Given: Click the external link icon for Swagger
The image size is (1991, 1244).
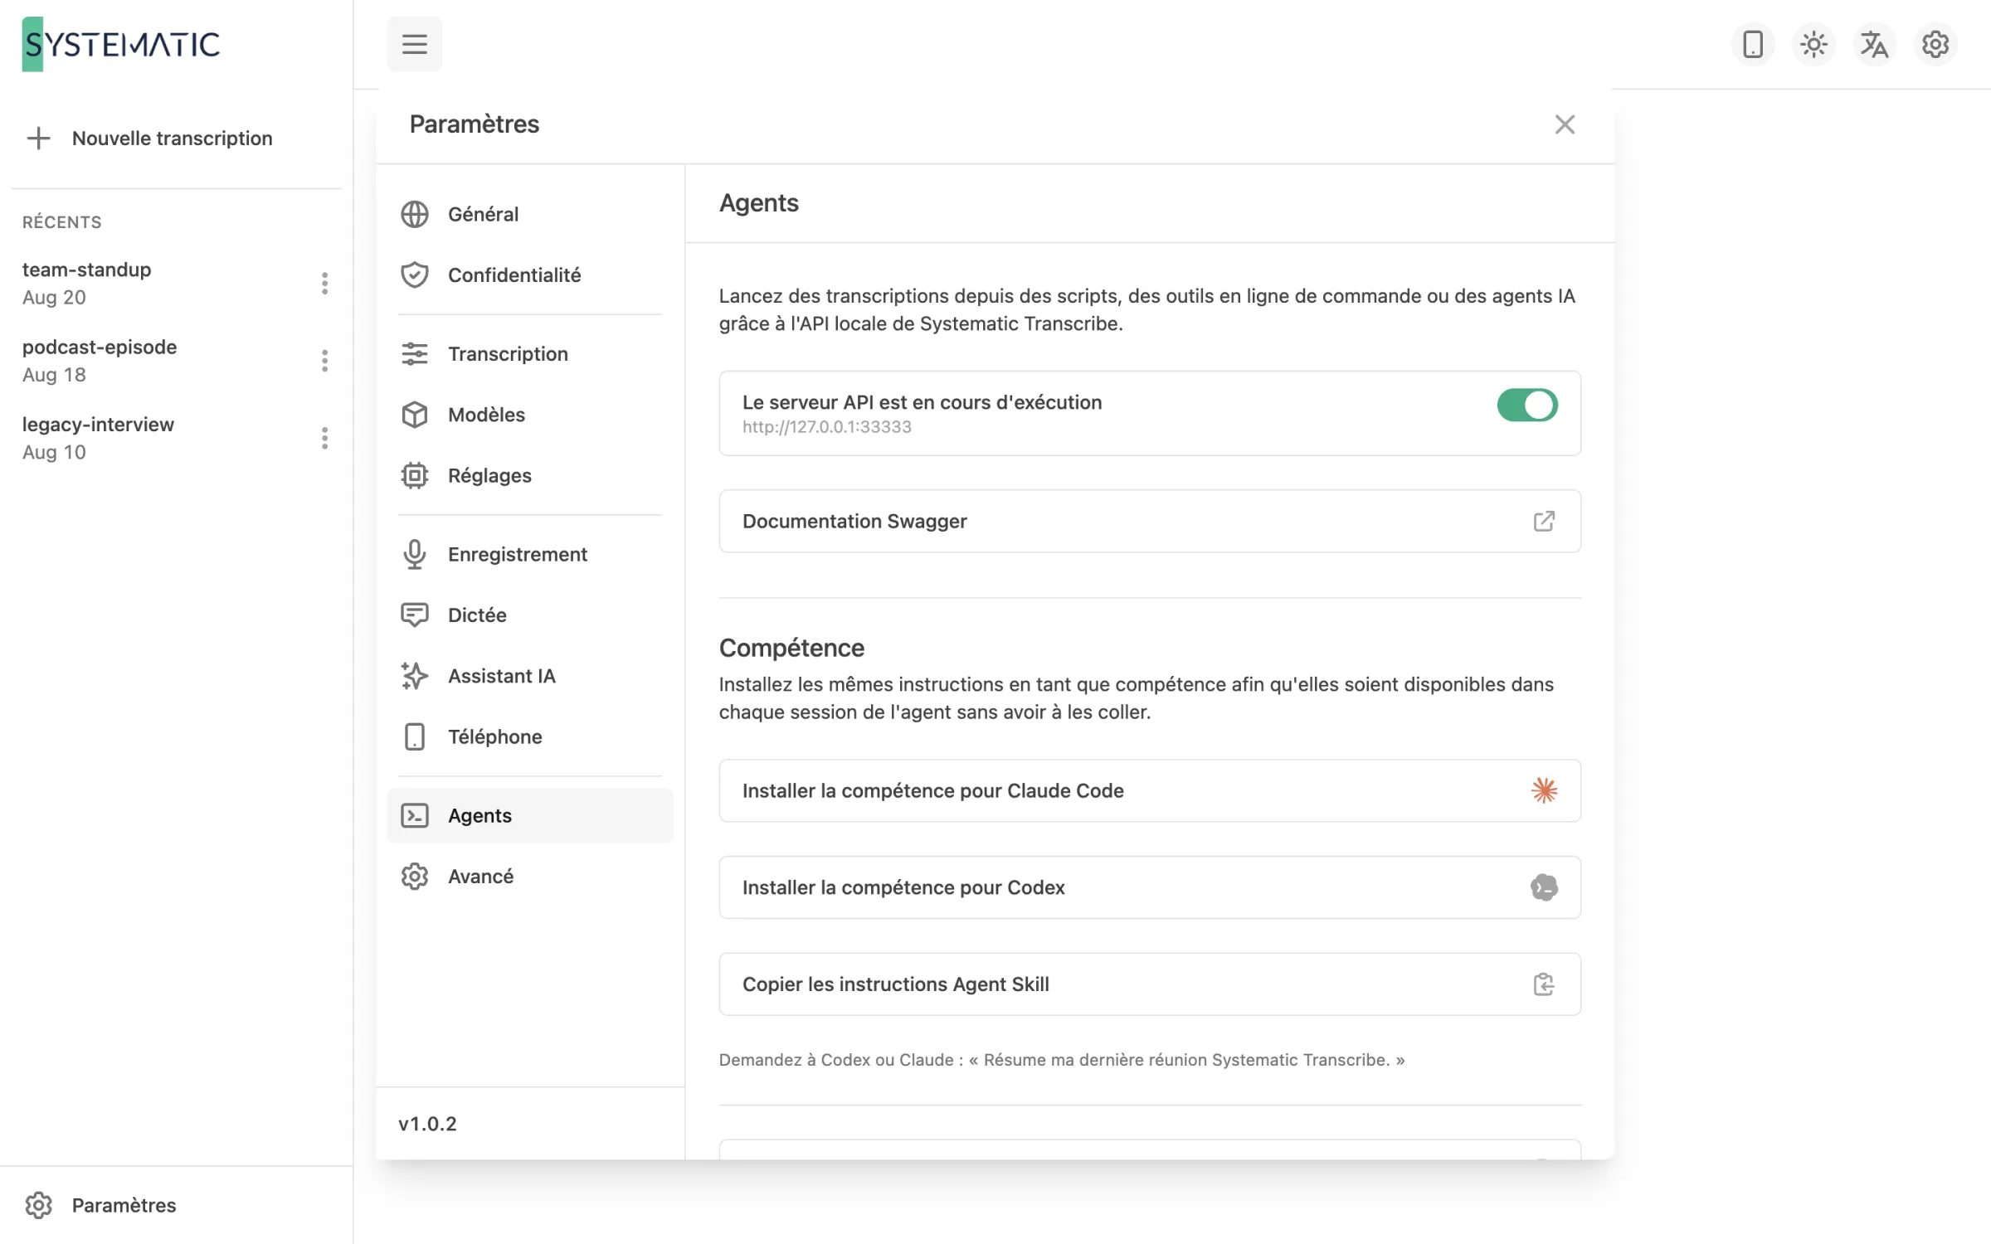Looking at the screenshot, I should pos(1543,521).
